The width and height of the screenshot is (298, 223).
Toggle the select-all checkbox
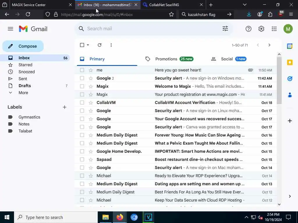(x=82, y=45)
